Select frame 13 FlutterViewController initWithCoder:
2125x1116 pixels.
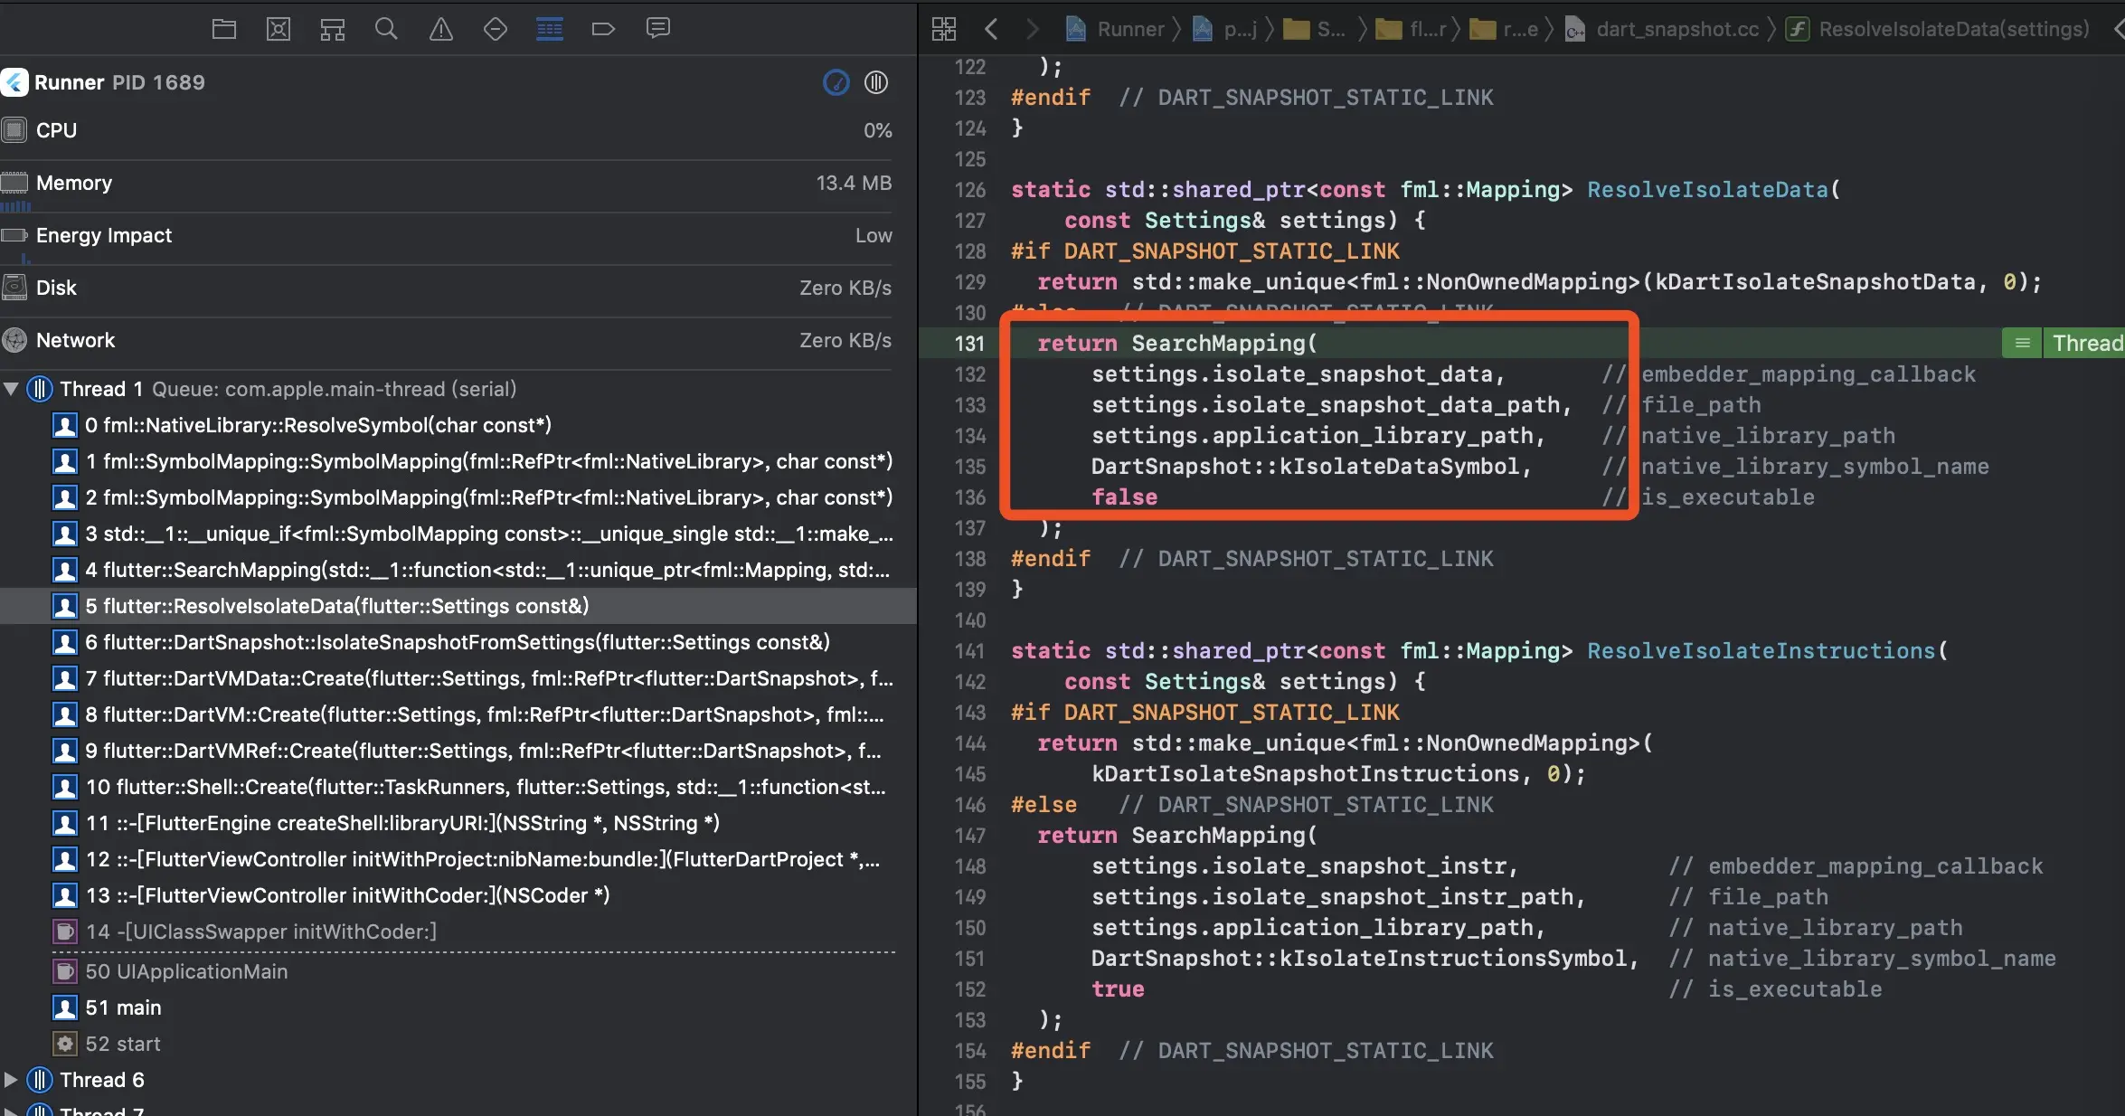click(458, 895)
